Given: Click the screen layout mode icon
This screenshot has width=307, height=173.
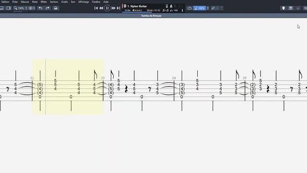Looking at the screenshot, I should 30,8.
